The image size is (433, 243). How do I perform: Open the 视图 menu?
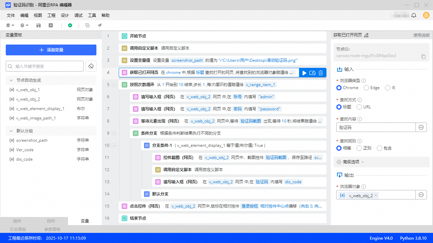[38, 16]
